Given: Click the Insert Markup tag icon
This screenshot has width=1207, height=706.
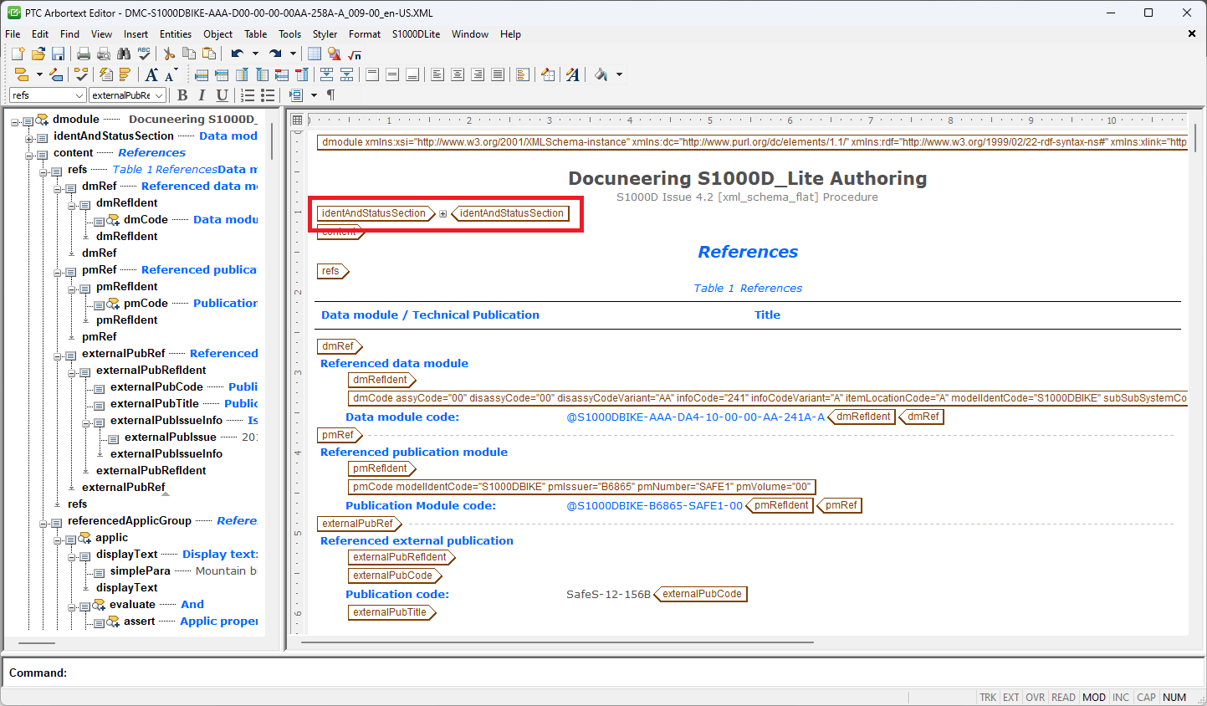Looking at the screenshot, I should coord(22,74).
